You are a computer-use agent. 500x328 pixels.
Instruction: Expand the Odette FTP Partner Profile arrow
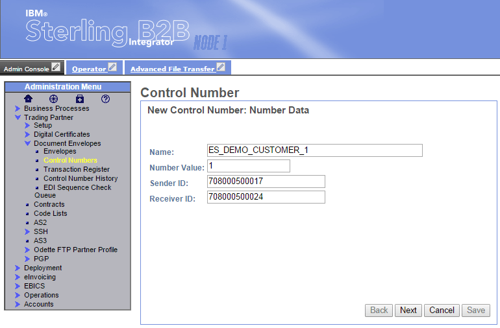coord(27,250)
